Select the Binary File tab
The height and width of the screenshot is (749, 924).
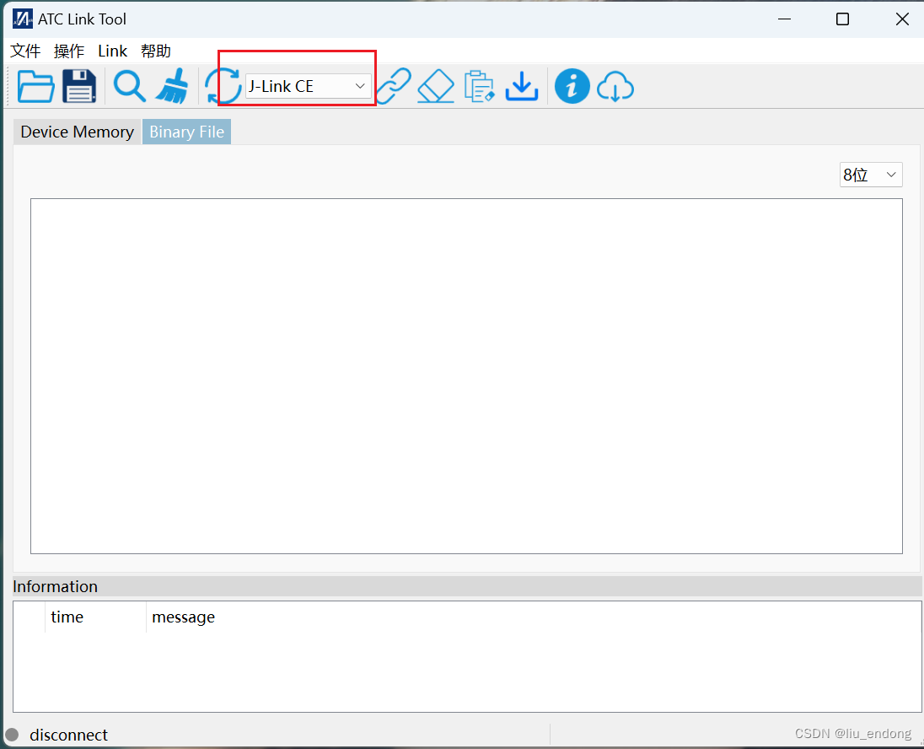pos(186,132)
